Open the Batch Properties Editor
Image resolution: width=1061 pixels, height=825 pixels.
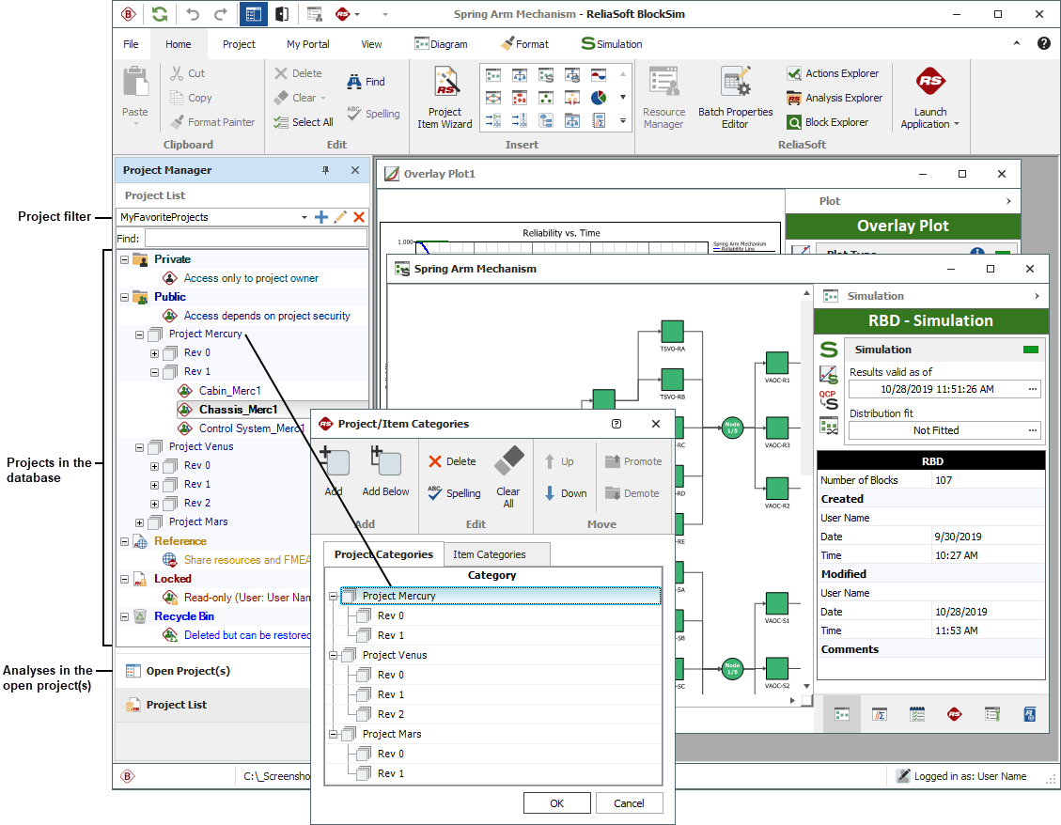tap(735, 97)
